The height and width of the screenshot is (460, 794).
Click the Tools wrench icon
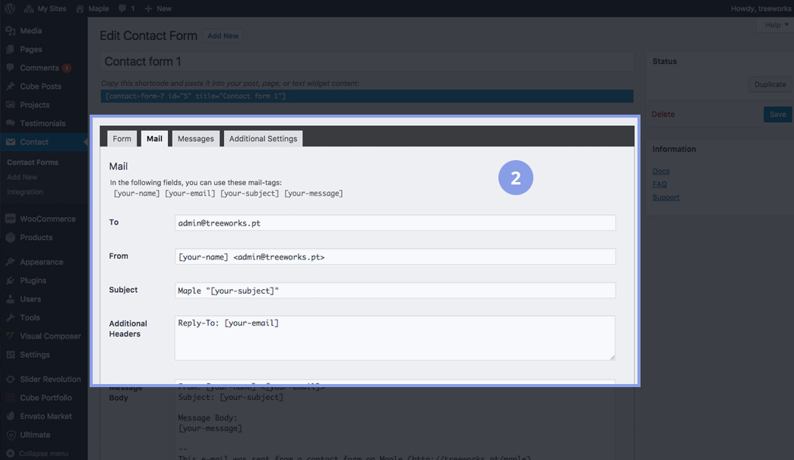11,318
